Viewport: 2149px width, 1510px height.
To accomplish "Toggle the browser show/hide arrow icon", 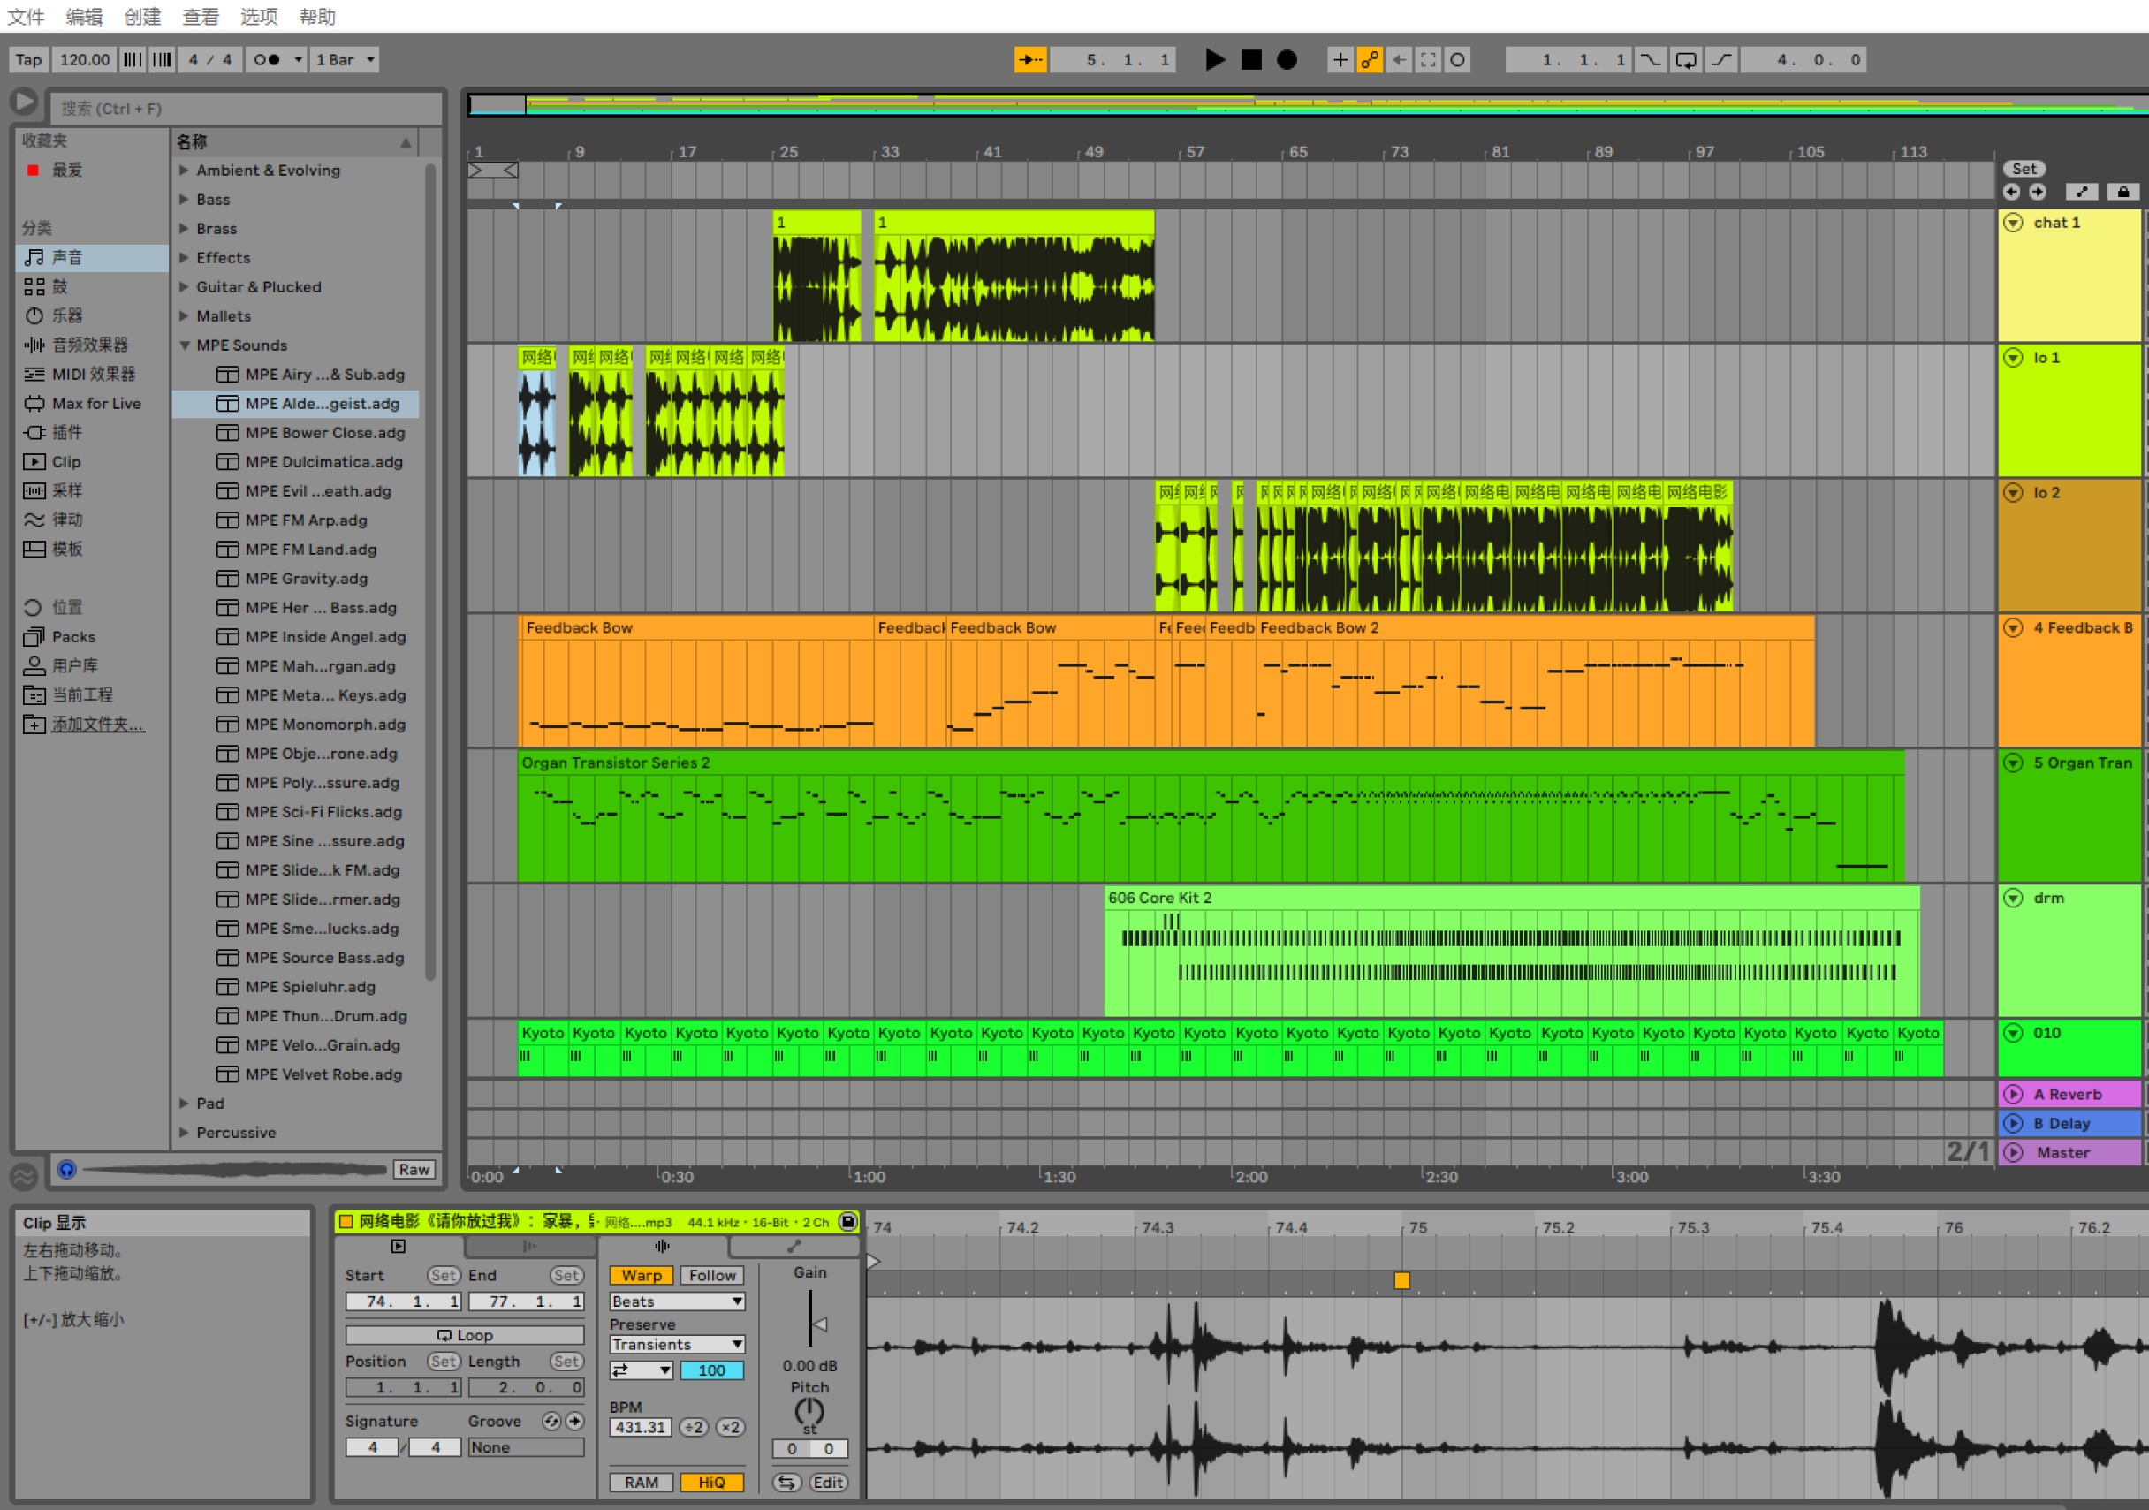I will (x=25, y=102).
